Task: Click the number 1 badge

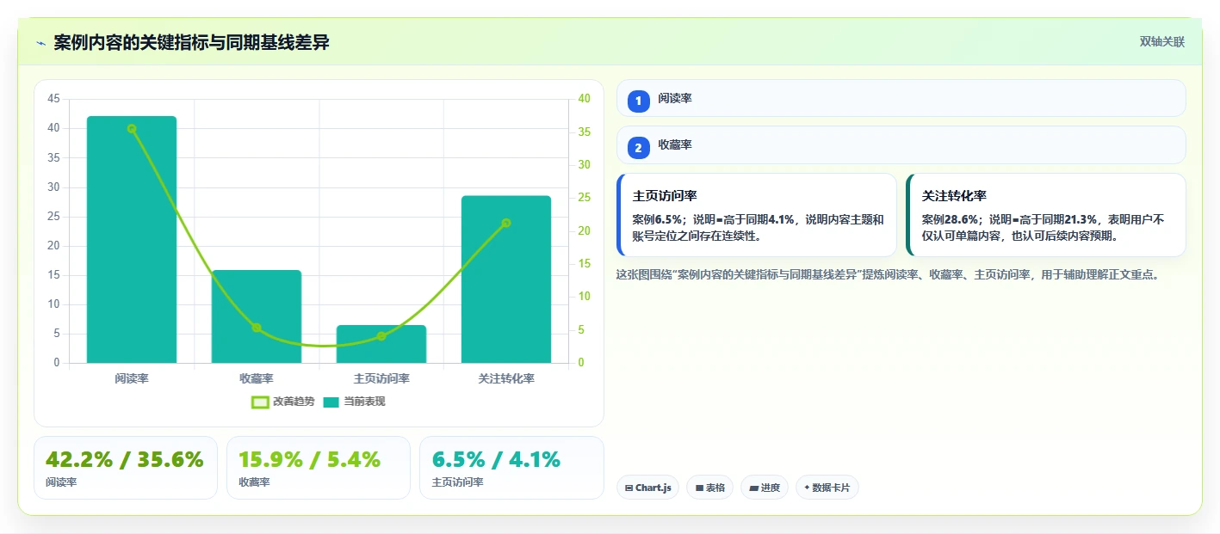Action: click(639, 101)
